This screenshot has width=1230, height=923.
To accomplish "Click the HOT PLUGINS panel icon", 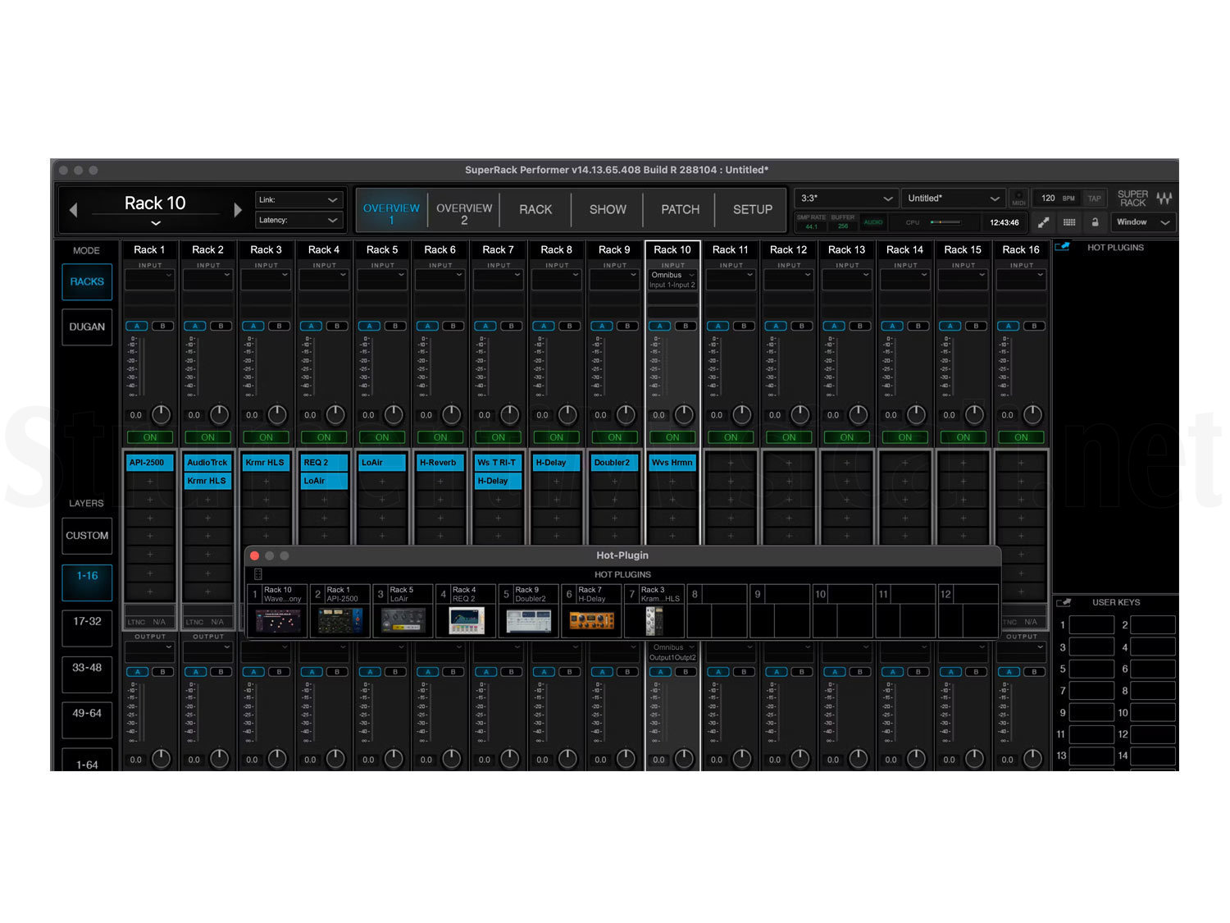I will pos(1063,247).
